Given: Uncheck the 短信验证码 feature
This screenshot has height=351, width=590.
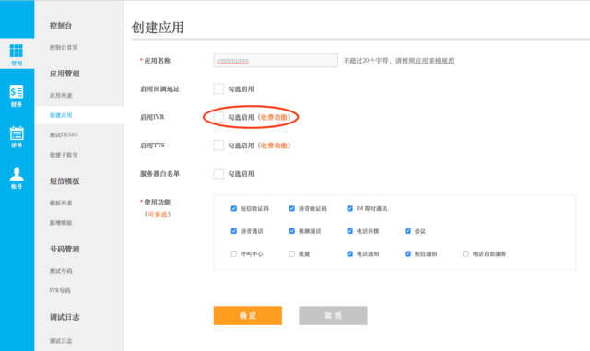Looking at the screenshot, I should (x=233, y=208).
